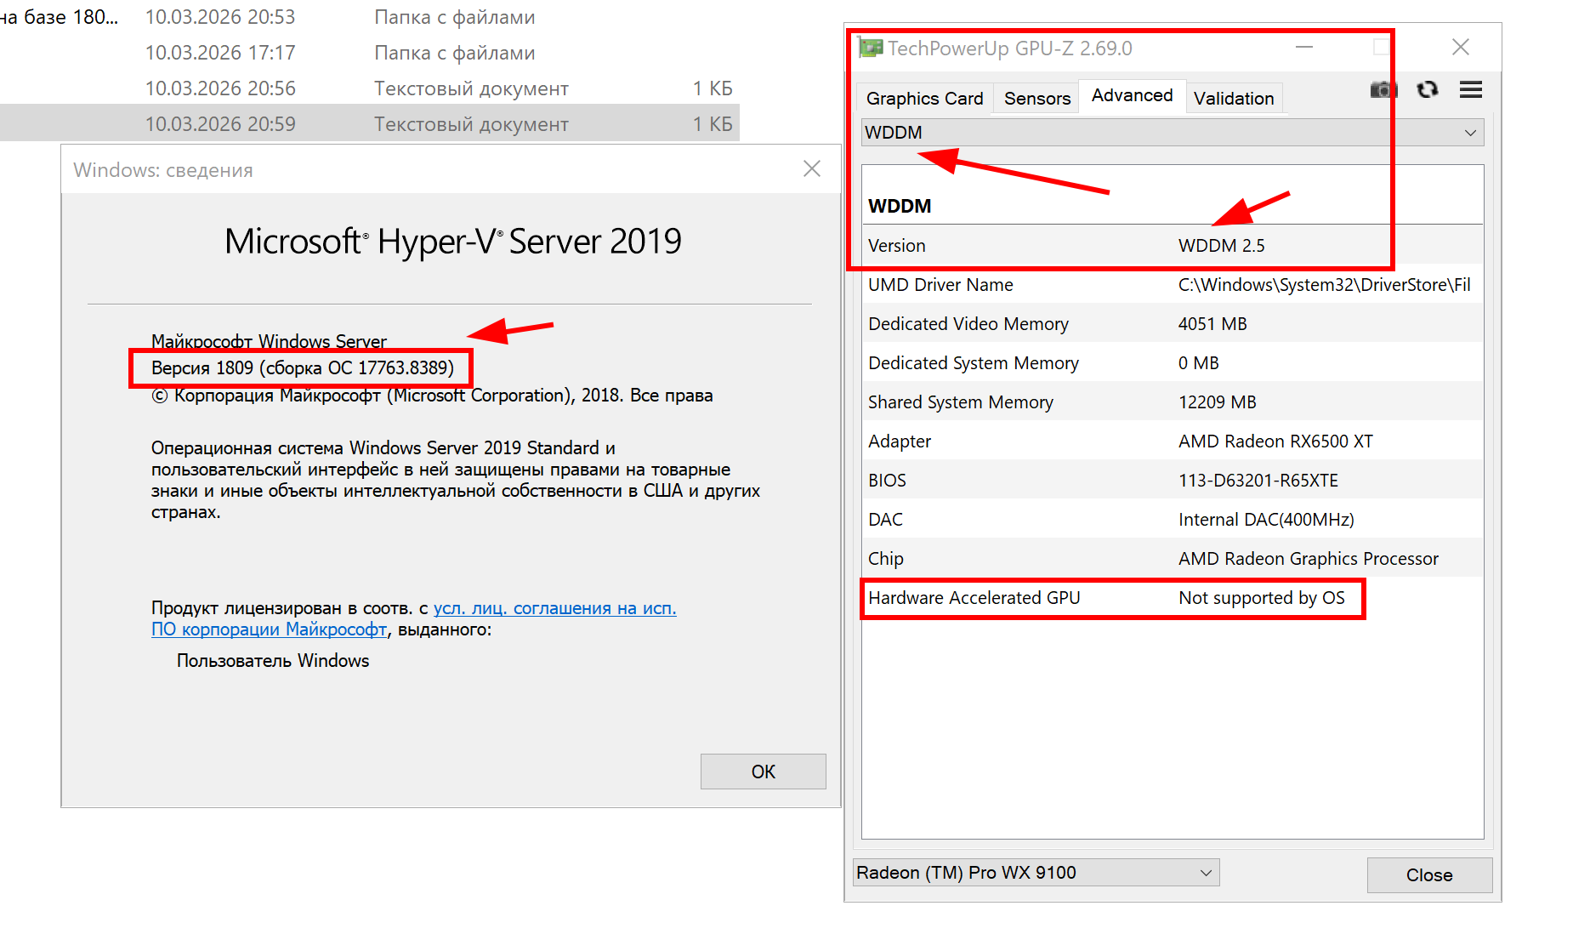The width and height of the screenshot is (1573, 934).
Task: Select the Version WDDM 2.5 row
Action: coord(1173,245)
